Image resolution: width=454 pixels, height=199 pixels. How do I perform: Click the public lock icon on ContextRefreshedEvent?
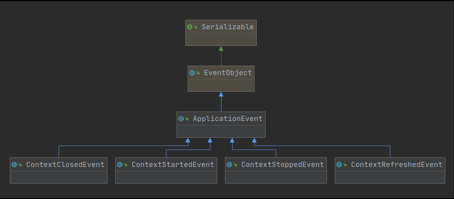tap(345, 165)
